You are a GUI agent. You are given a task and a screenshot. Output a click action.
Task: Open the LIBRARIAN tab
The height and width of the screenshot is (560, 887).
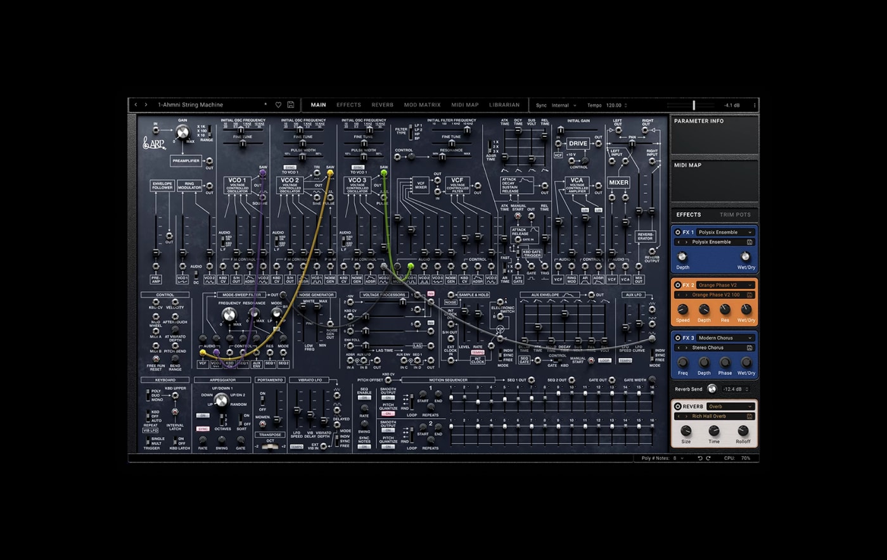pos(504,105)
